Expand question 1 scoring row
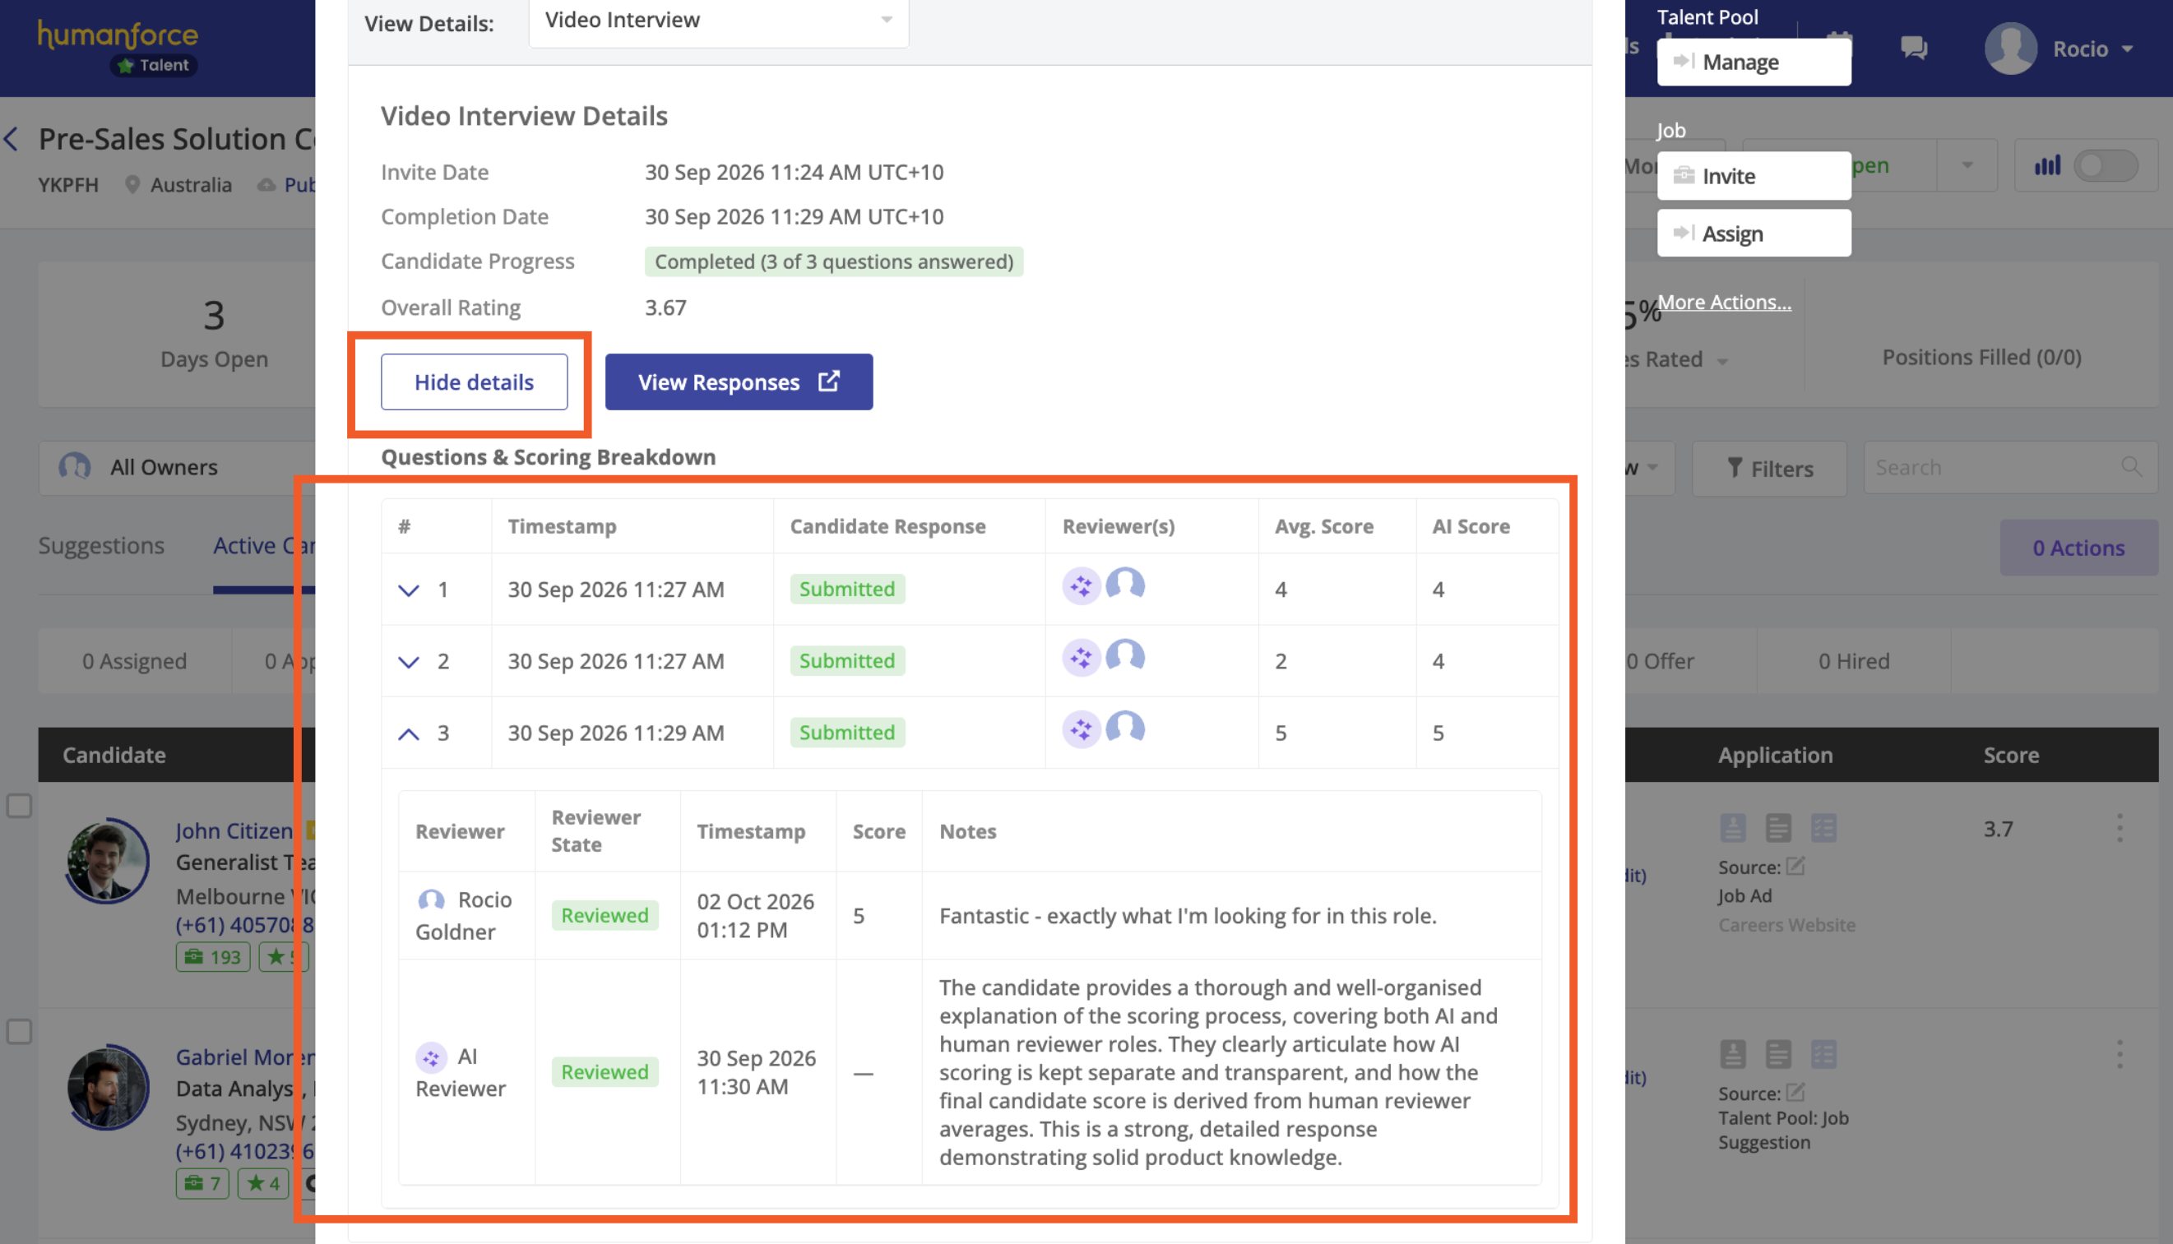 point(410,590)
